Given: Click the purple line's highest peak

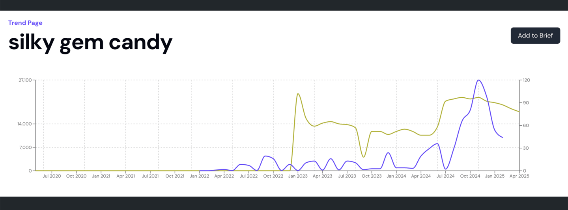Looking at the screenshot, I should (478, 80).
